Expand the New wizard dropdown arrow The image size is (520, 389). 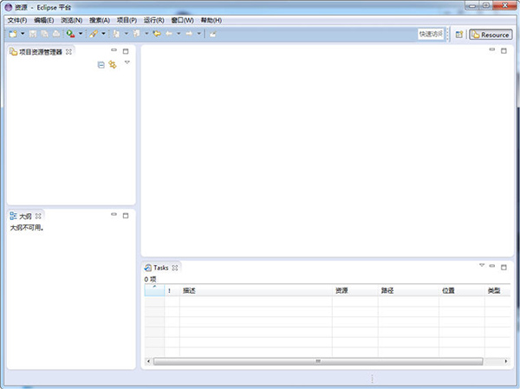click(22, 35)
